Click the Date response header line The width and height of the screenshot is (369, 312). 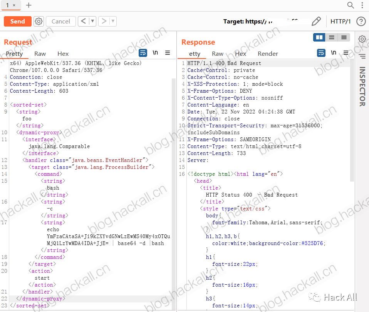[x=241, y=112]
